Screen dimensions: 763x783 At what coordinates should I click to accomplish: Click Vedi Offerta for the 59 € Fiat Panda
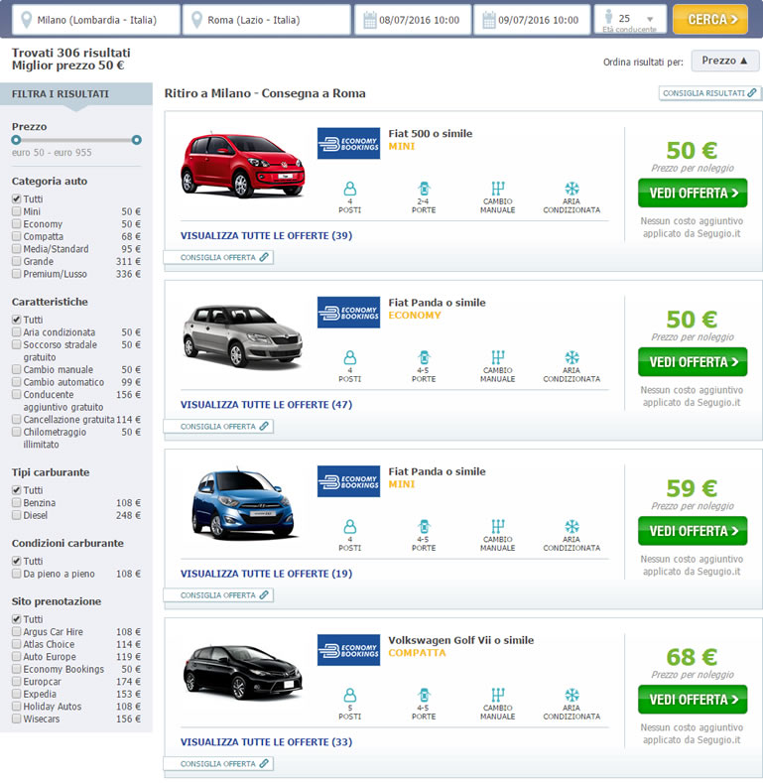click(693, 531)
